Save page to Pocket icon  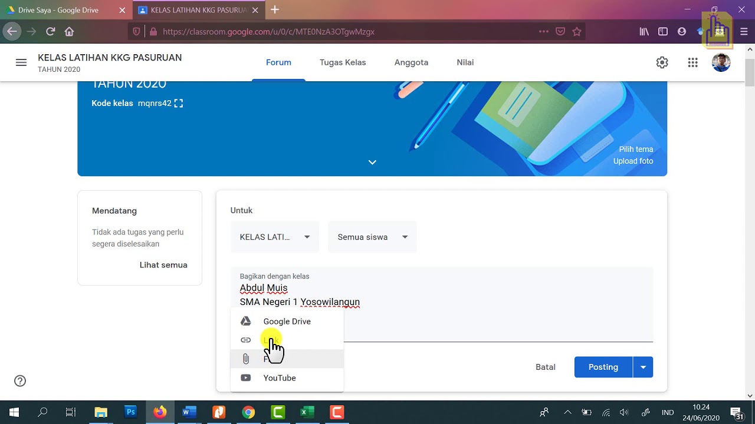(560, 32)
